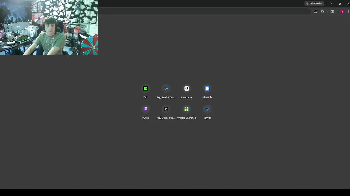Viewport: 350px width, 196px height.
Task: Open the PayPal shortcut tile
Action: coord(207,112)
